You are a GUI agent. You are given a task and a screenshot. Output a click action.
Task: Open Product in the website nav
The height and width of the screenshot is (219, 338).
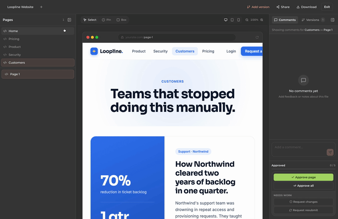coord(139,51)
